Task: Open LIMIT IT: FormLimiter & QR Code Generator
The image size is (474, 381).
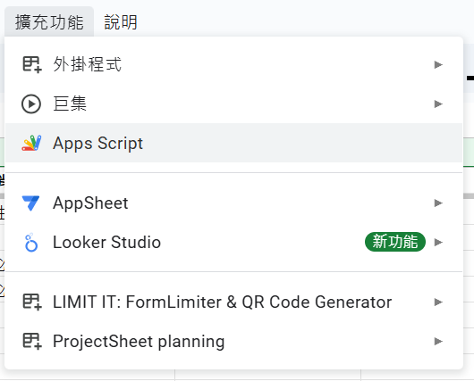Action: pyautogui.click(x=233, y=302)
